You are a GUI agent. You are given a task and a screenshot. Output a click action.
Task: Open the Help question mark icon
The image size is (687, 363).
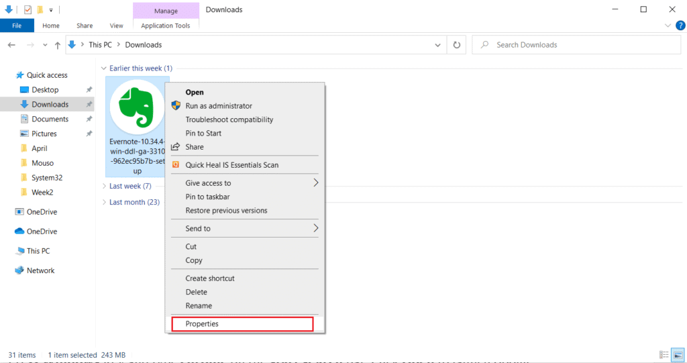pyautogui.click(x=680, y=25)
